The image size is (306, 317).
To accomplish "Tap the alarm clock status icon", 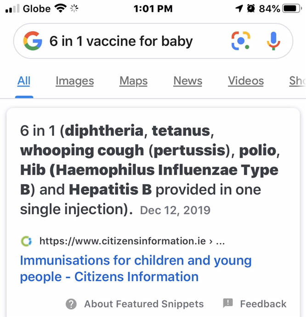I will click(251, 8).
